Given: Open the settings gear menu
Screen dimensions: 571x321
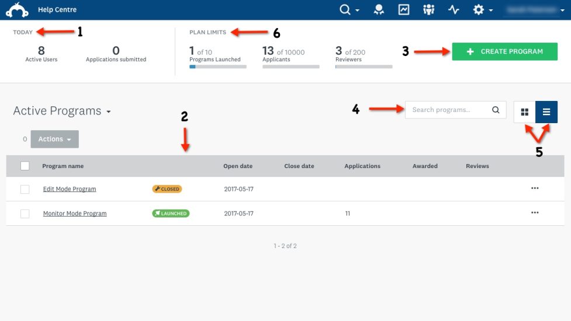Looking at the screenshot, I should (x=480, y=10).
